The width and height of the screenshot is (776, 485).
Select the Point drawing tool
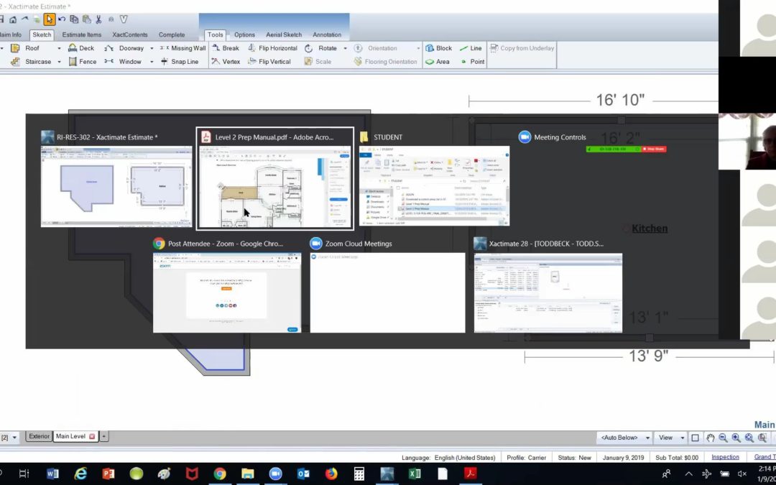472,61
